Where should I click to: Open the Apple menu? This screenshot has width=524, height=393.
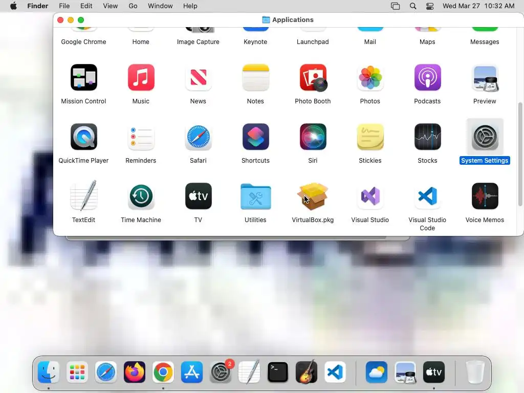click(x=13, y=6)
